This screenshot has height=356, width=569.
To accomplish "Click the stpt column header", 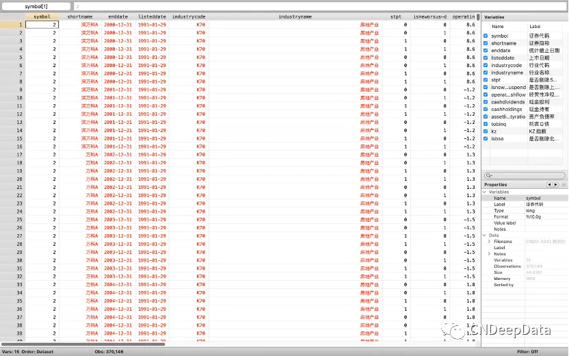I will point(395,16).
